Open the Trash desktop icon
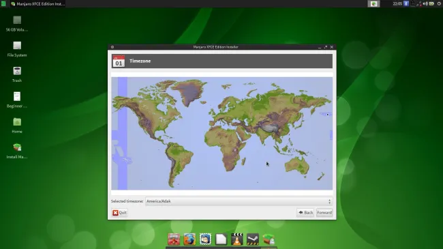The height and width of the screenshot is (249, 443). click(17, 74)
